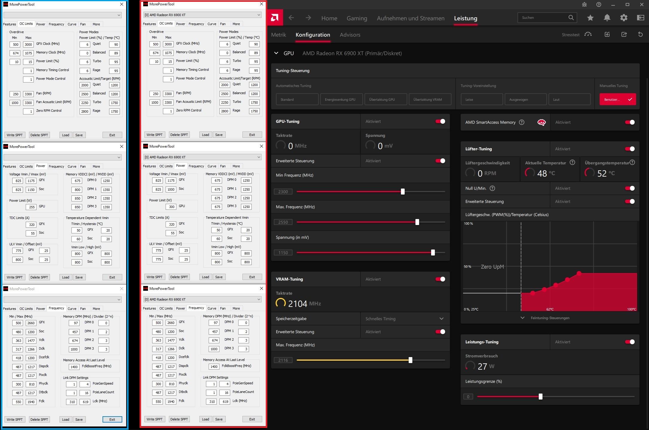Toggle AMD SmartAccess Memory switch
Screen dimensions: 649x430
[x=630, y=122]
